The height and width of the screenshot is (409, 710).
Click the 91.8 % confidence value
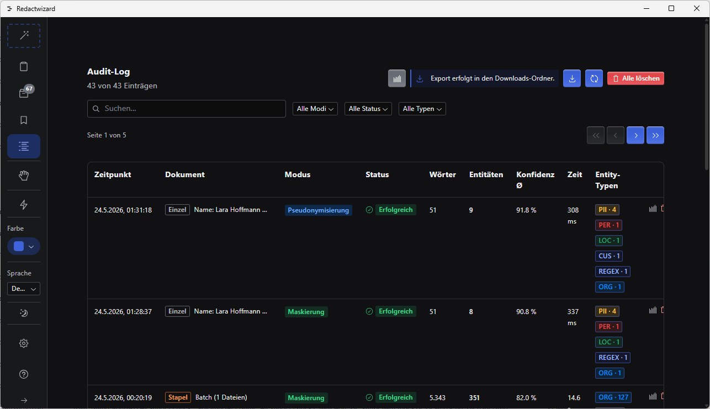pyautogui.click(x=526, y=210)
